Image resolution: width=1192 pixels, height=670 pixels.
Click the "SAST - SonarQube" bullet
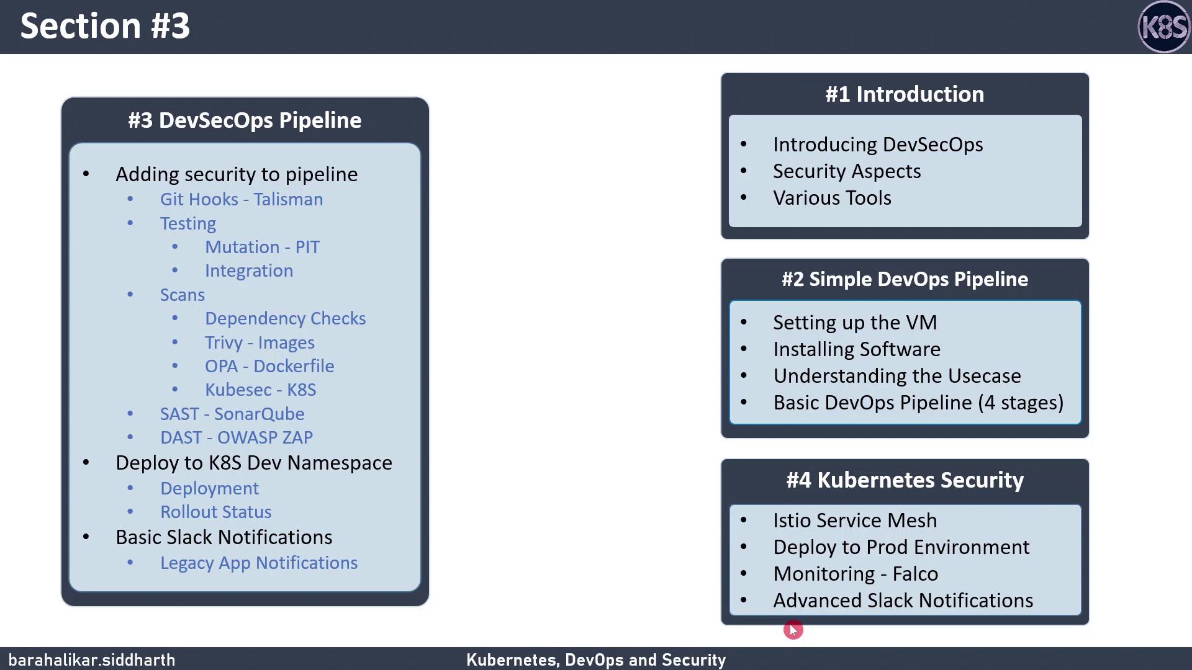pos(232,414)
